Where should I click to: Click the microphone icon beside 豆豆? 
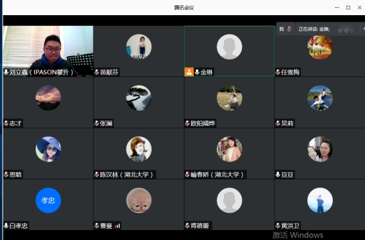[x=278, y=174]
